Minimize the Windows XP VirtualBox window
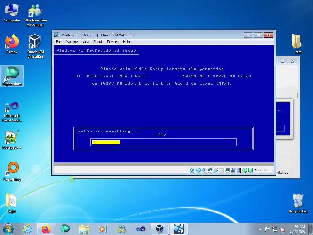The image size is (313, 235). click(x=248, y=35)
